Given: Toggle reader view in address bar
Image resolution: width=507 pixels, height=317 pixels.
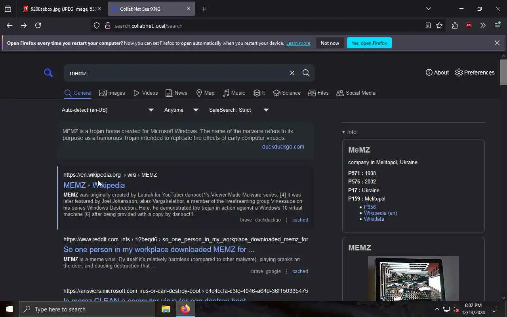Looking at the screenshot, I should click(428, 25).
